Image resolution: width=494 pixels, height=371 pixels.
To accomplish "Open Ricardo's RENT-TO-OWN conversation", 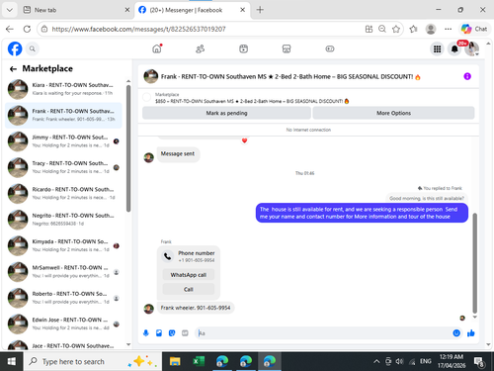I will [63, 193].
